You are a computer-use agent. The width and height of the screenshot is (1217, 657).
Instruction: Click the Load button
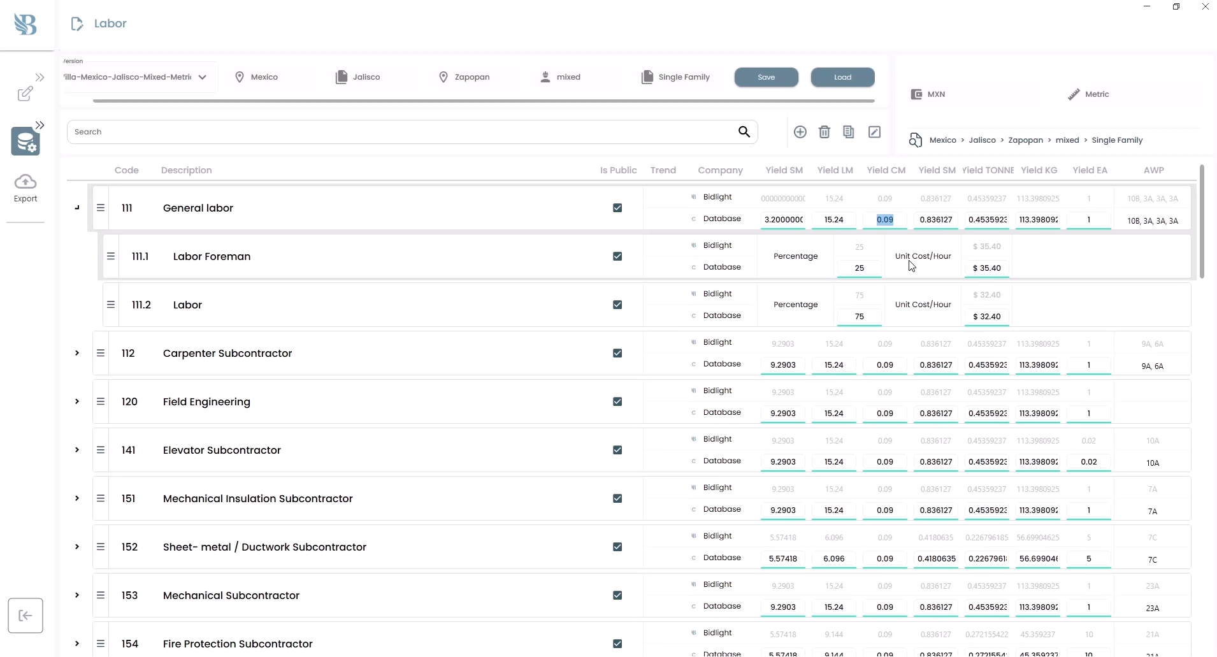tap(843, 77)
